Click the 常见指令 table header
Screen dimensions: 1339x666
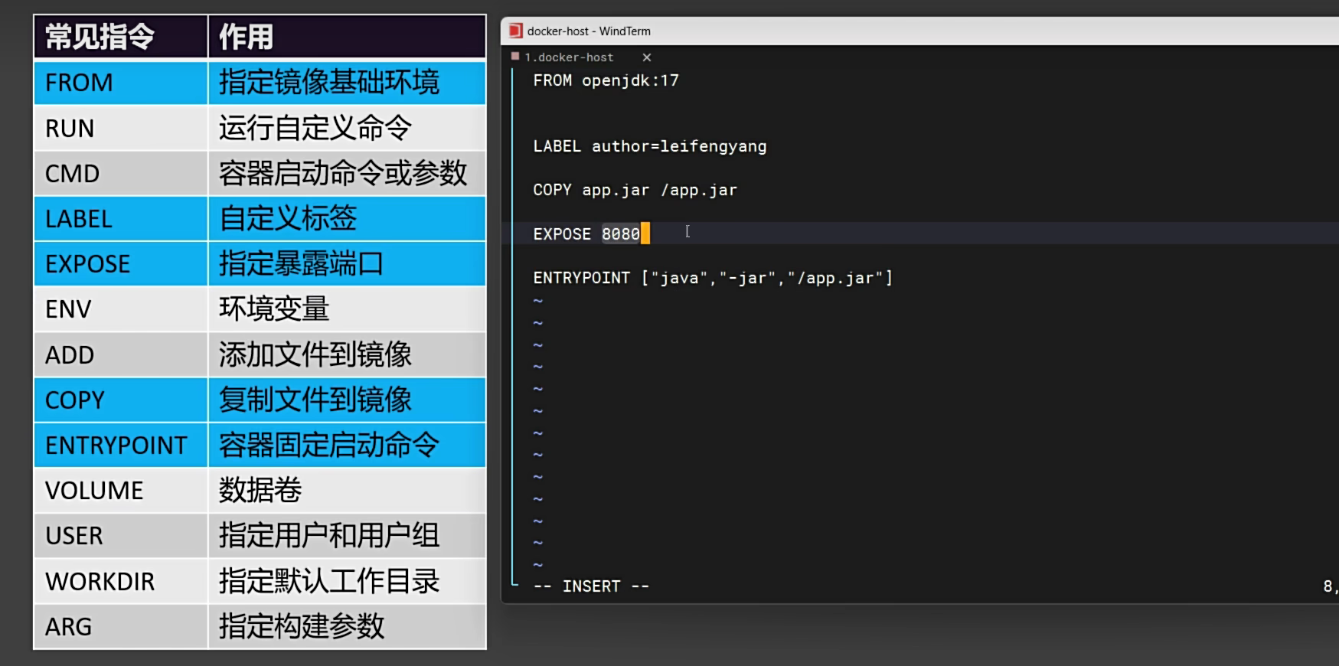pyautogui.click(x=121, y=37)
